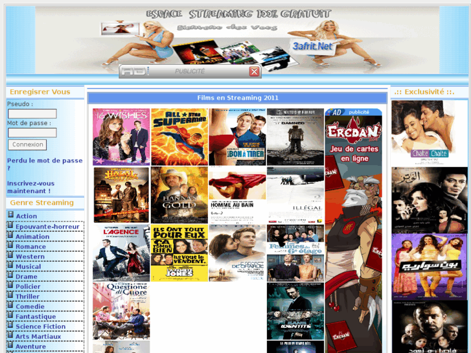The image size is (471, 353).
Task: Click the film icon beside Fantastique
Action: tap(10, 315)
